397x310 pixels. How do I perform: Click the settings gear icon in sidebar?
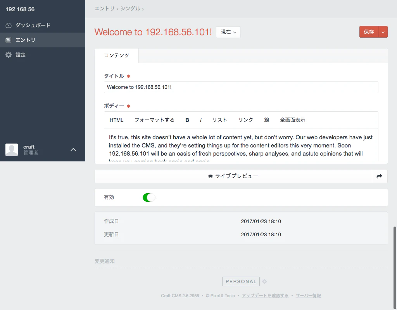9,55
